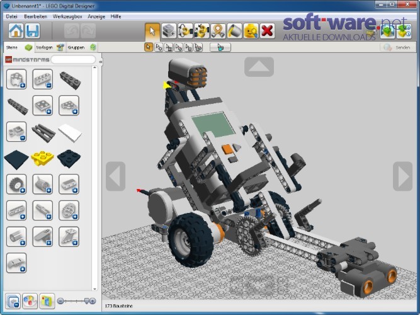Hide the brick palette with collapse arrows

pos(101,62)
